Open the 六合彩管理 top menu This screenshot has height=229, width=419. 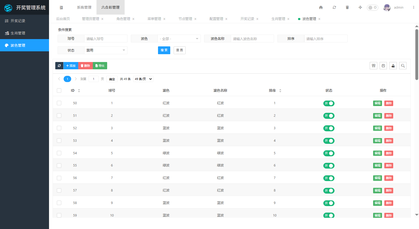pos(111,7)
